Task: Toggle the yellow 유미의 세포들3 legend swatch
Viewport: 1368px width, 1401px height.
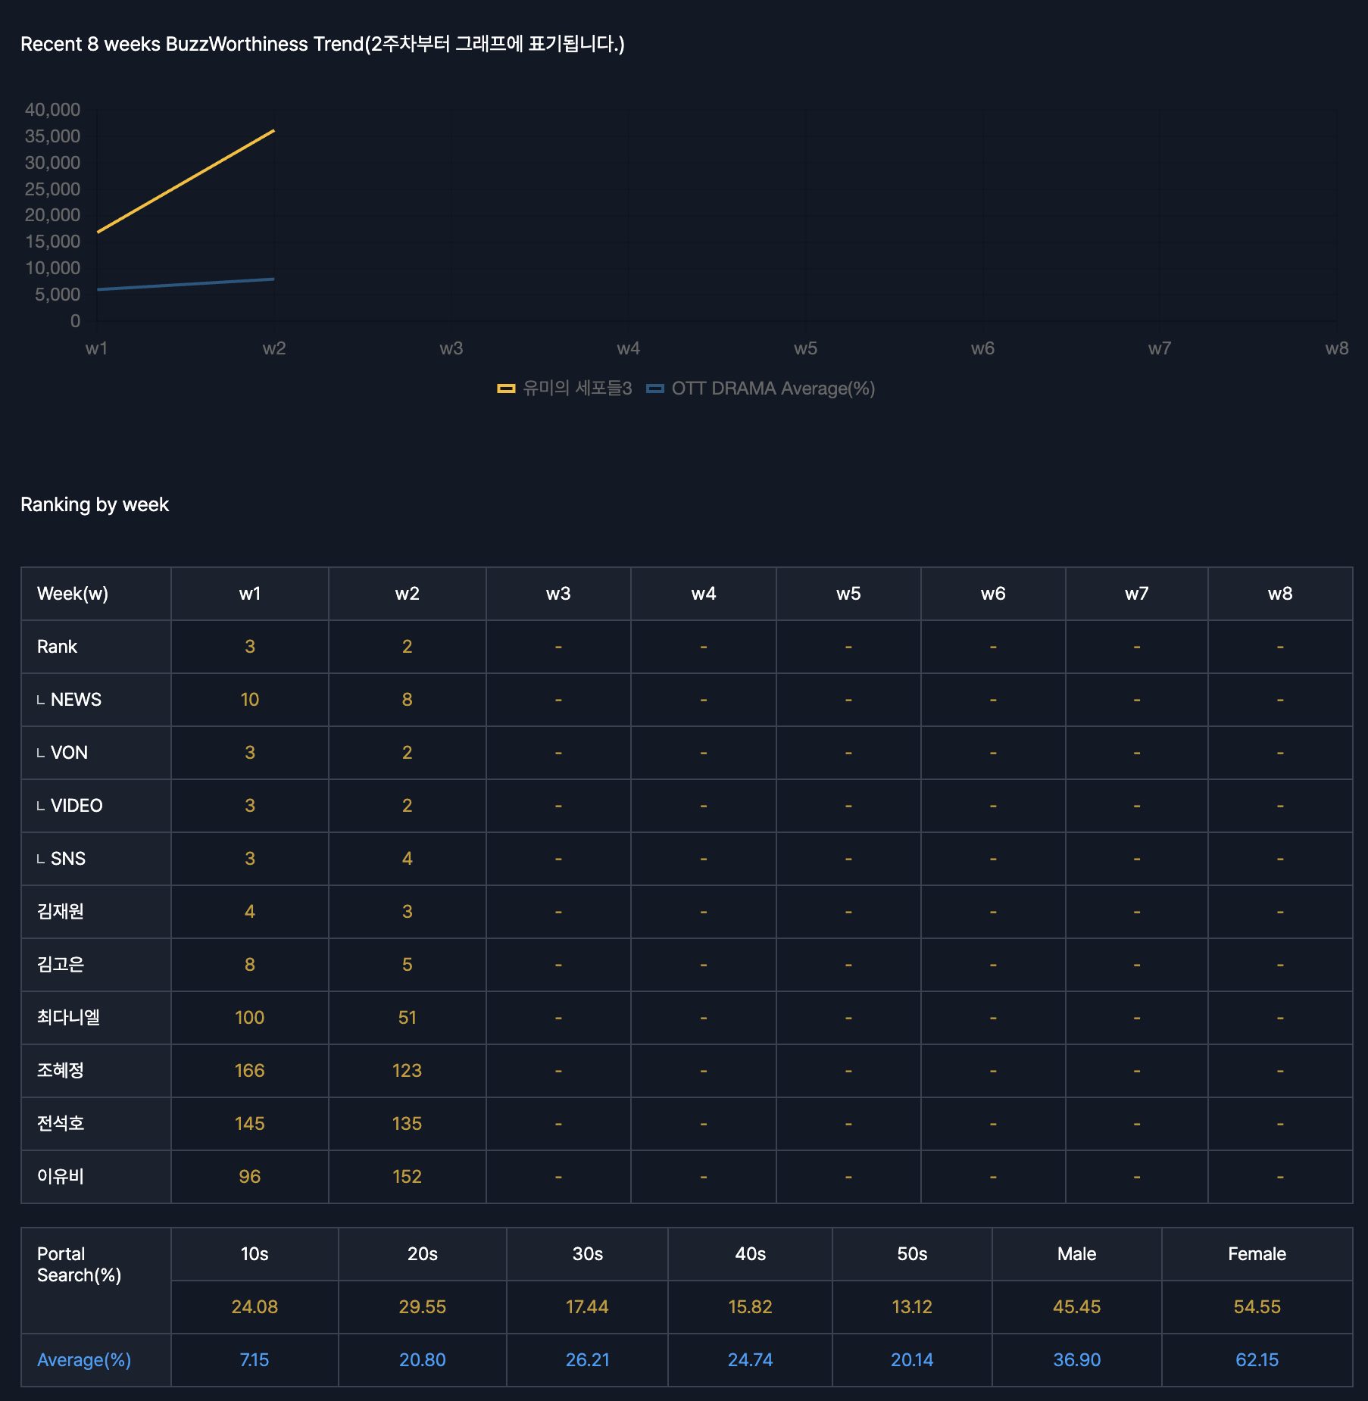Action: click(506, 388)
